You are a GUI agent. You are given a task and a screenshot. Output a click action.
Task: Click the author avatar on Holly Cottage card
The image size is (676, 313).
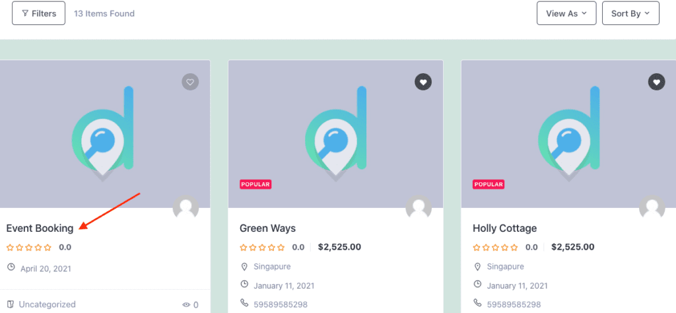tap(652, 208)
